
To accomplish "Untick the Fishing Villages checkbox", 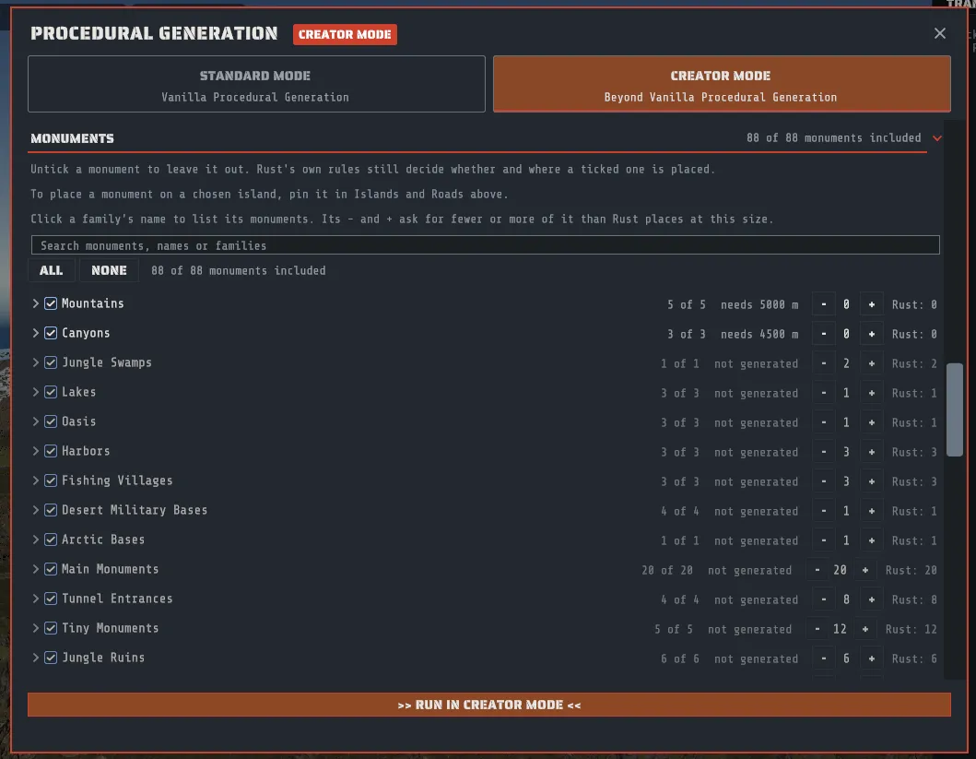I will pyautogui.click(x=51, y=480).
